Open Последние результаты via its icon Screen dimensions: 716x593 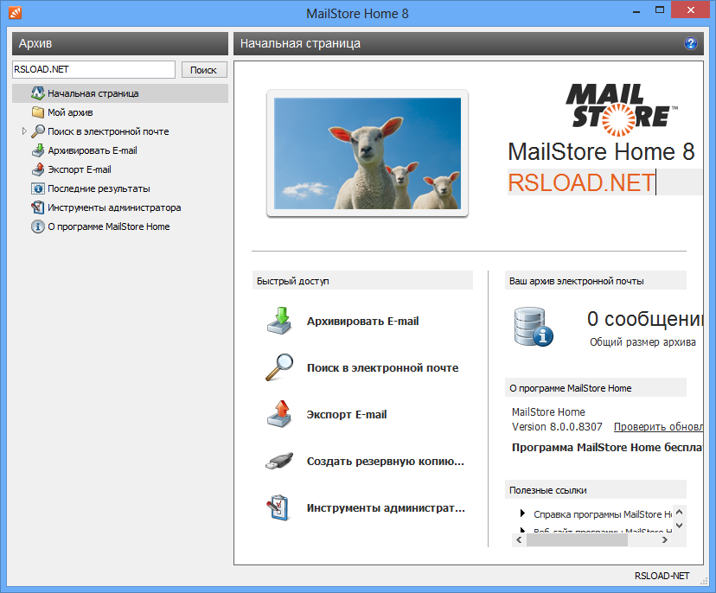point(37,188)
